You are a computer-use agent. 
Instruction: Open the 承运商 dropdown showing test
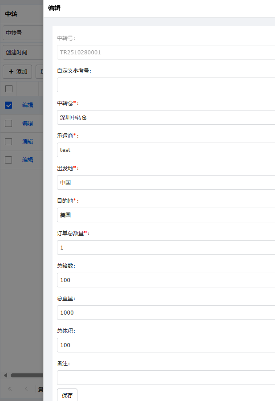tap(166, 150)
